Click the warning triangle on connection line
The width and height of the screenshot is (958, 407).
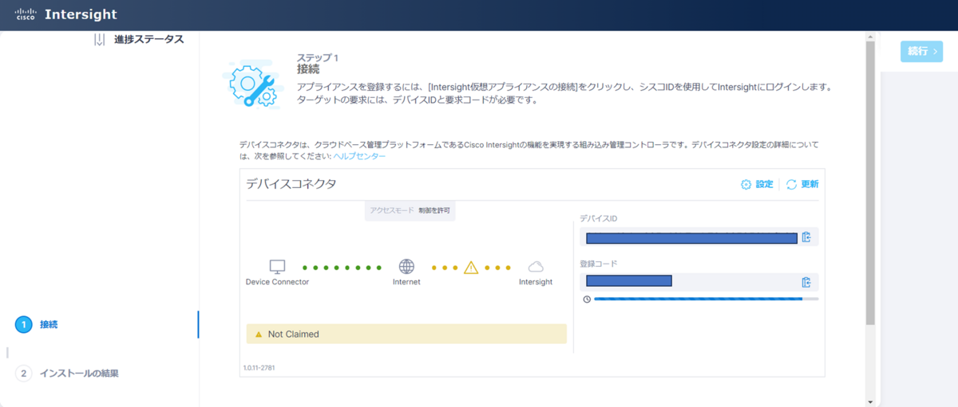(471, 268)
